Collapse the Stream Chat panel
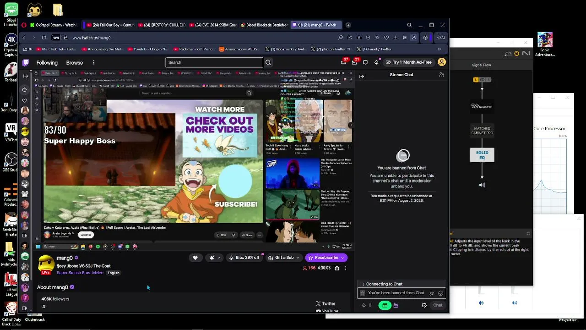This screenshot has height=330, width=586. click(x=362, y=76)
